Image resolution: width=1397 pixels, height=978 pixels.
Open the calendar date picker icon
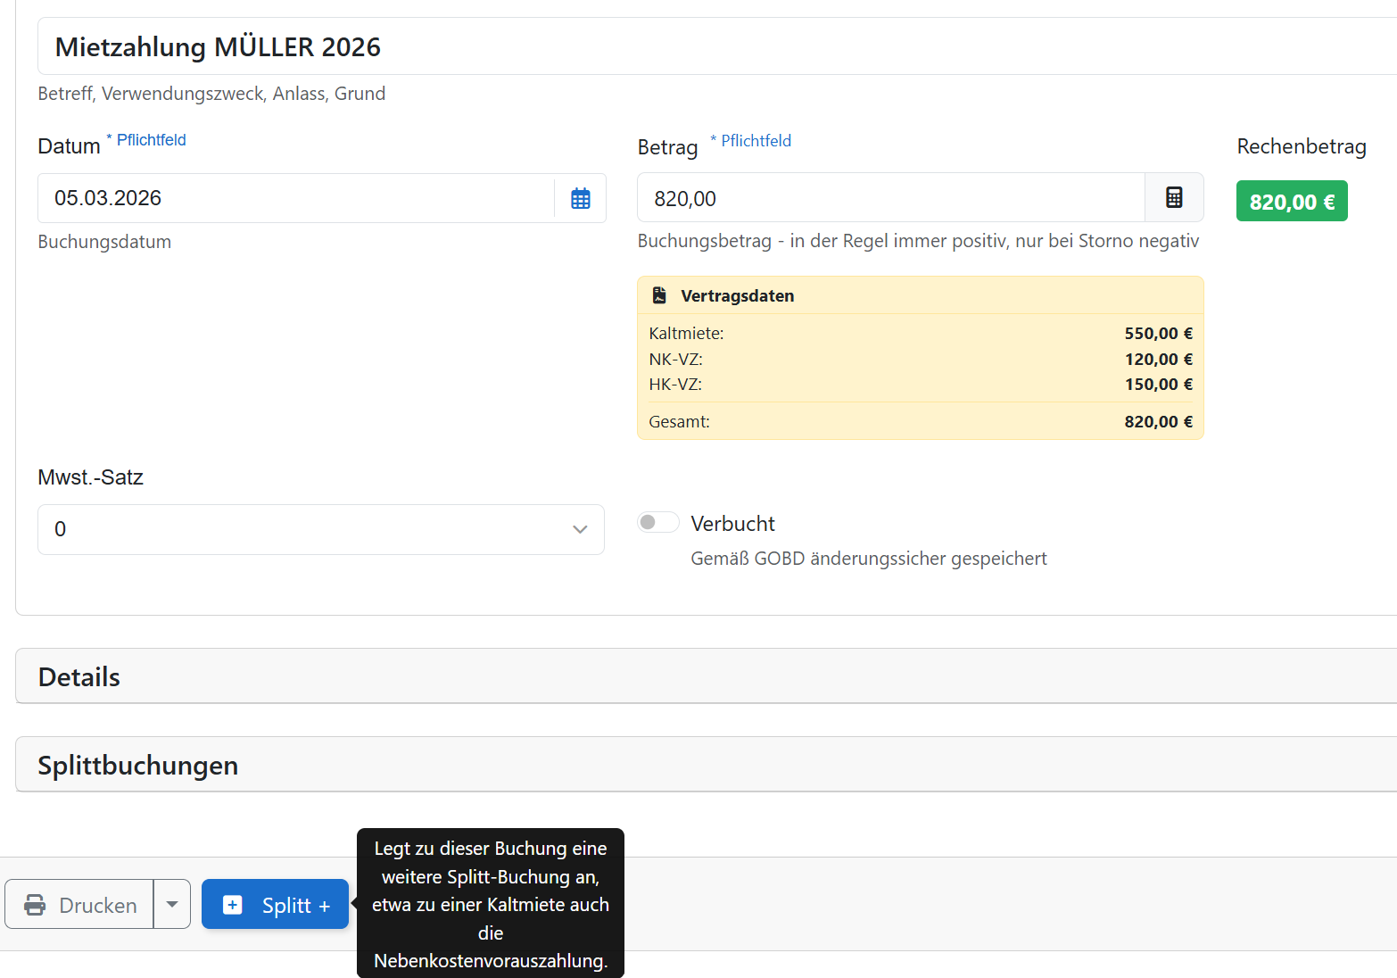point(580,198)
